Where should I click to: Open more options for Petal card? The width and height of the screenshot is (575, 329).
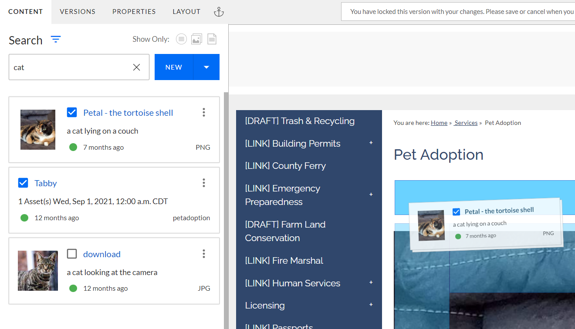click(x=203, y=112)
